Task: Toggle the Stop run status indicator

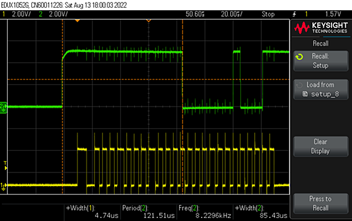Action: 268,14
